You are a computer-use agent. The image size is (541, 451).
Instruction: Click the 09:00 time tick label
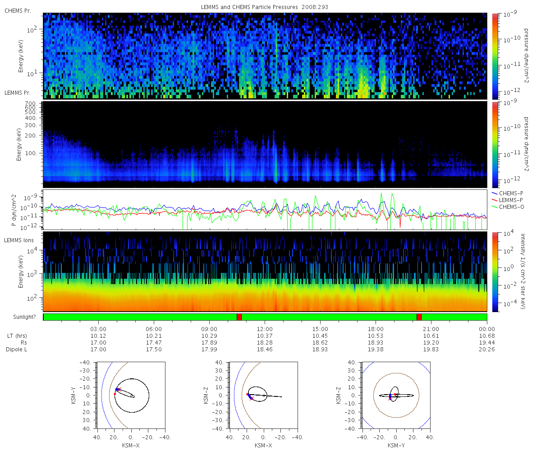pyautogui.click(x=209, y=329)
